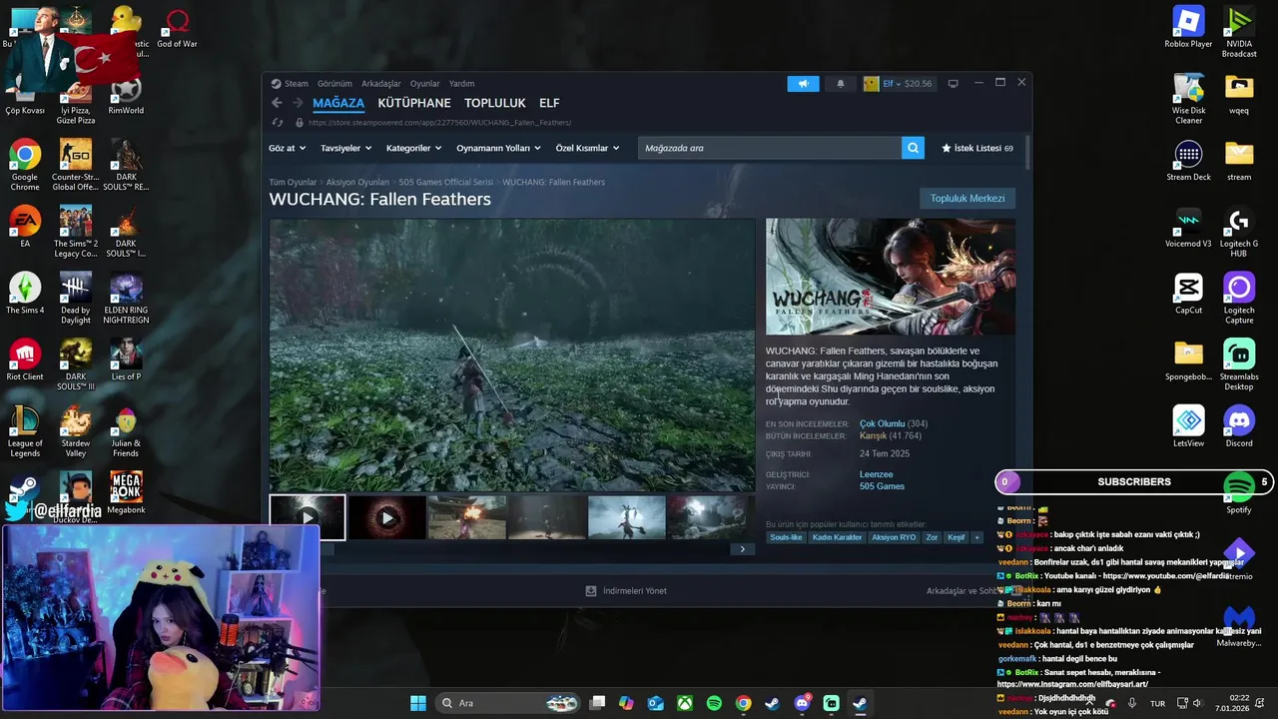Viewport: 1278px width, 719px height.
Task: Open RimWorld desktop shortcut
Action: [126, 96]
